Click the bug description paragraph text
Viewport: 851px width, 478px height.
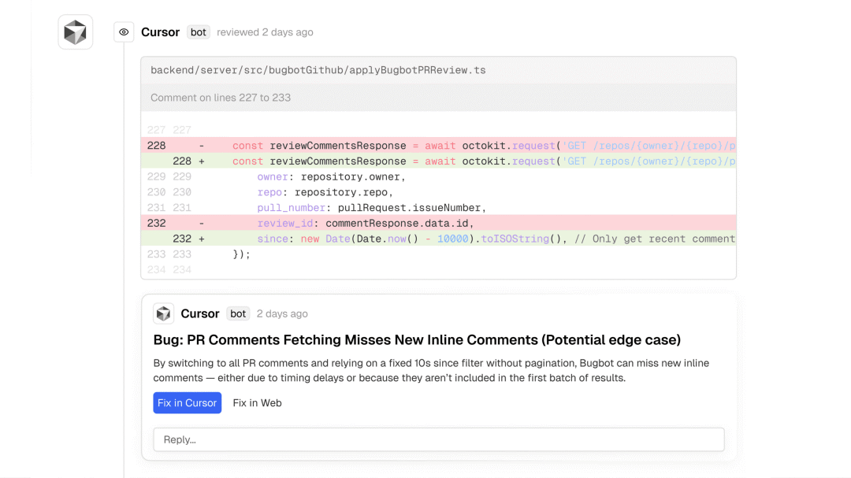[x=431, y=371]
